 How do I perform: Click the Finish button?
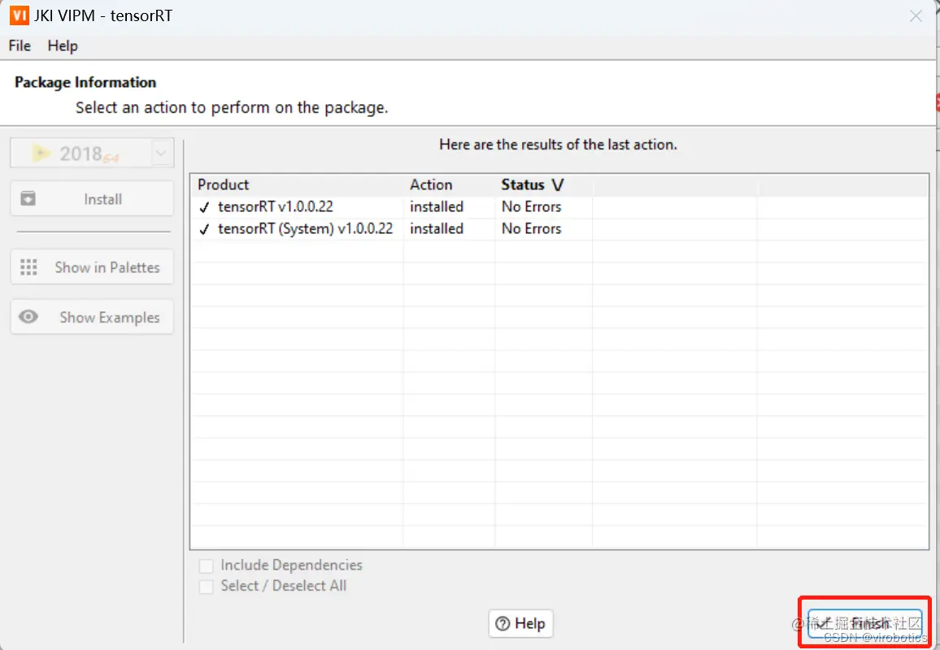coord(864,624)
